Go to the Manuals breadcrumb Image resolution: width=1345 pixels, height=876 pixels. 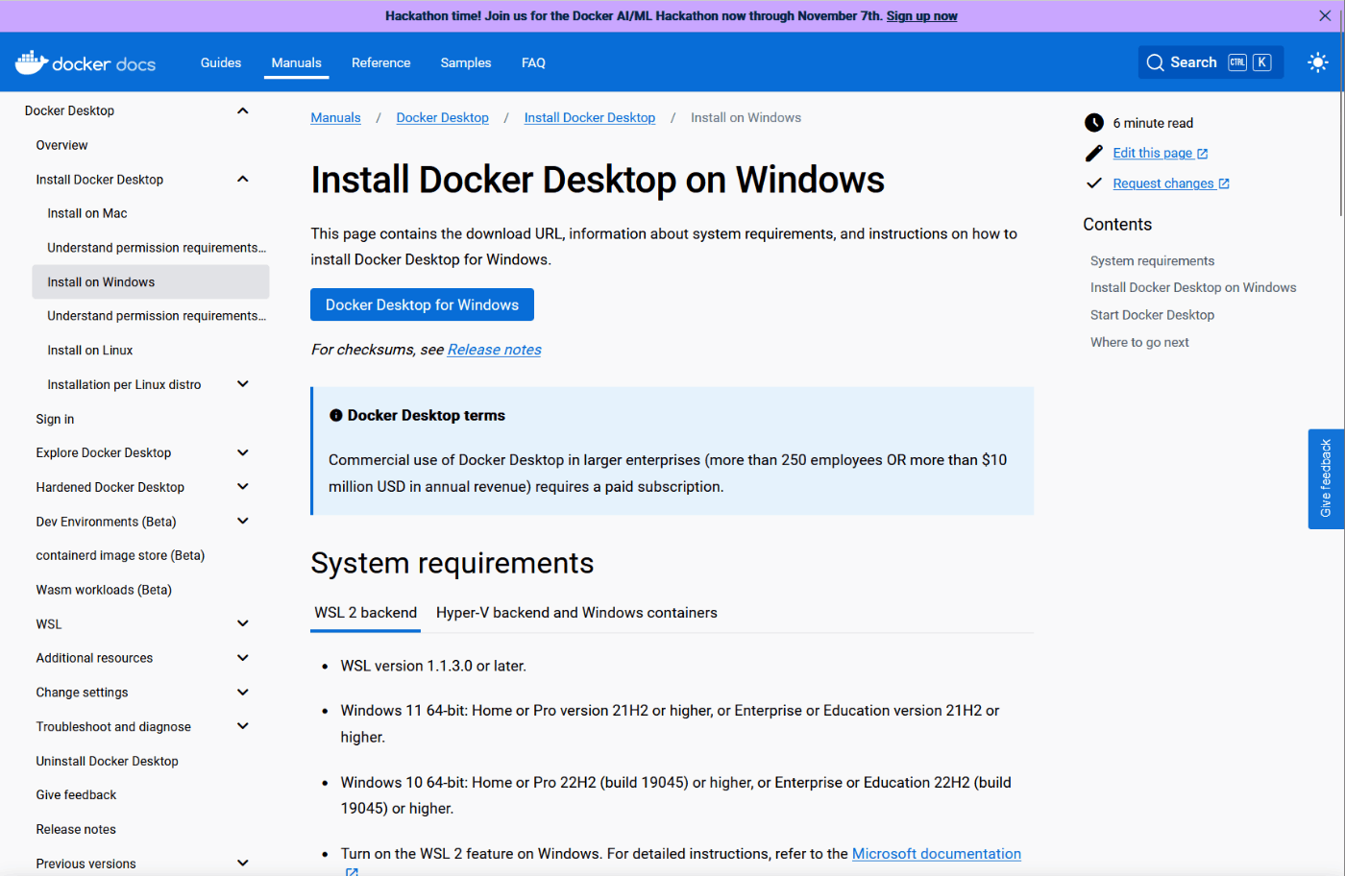pyautogui.click(x=336, y=118)
